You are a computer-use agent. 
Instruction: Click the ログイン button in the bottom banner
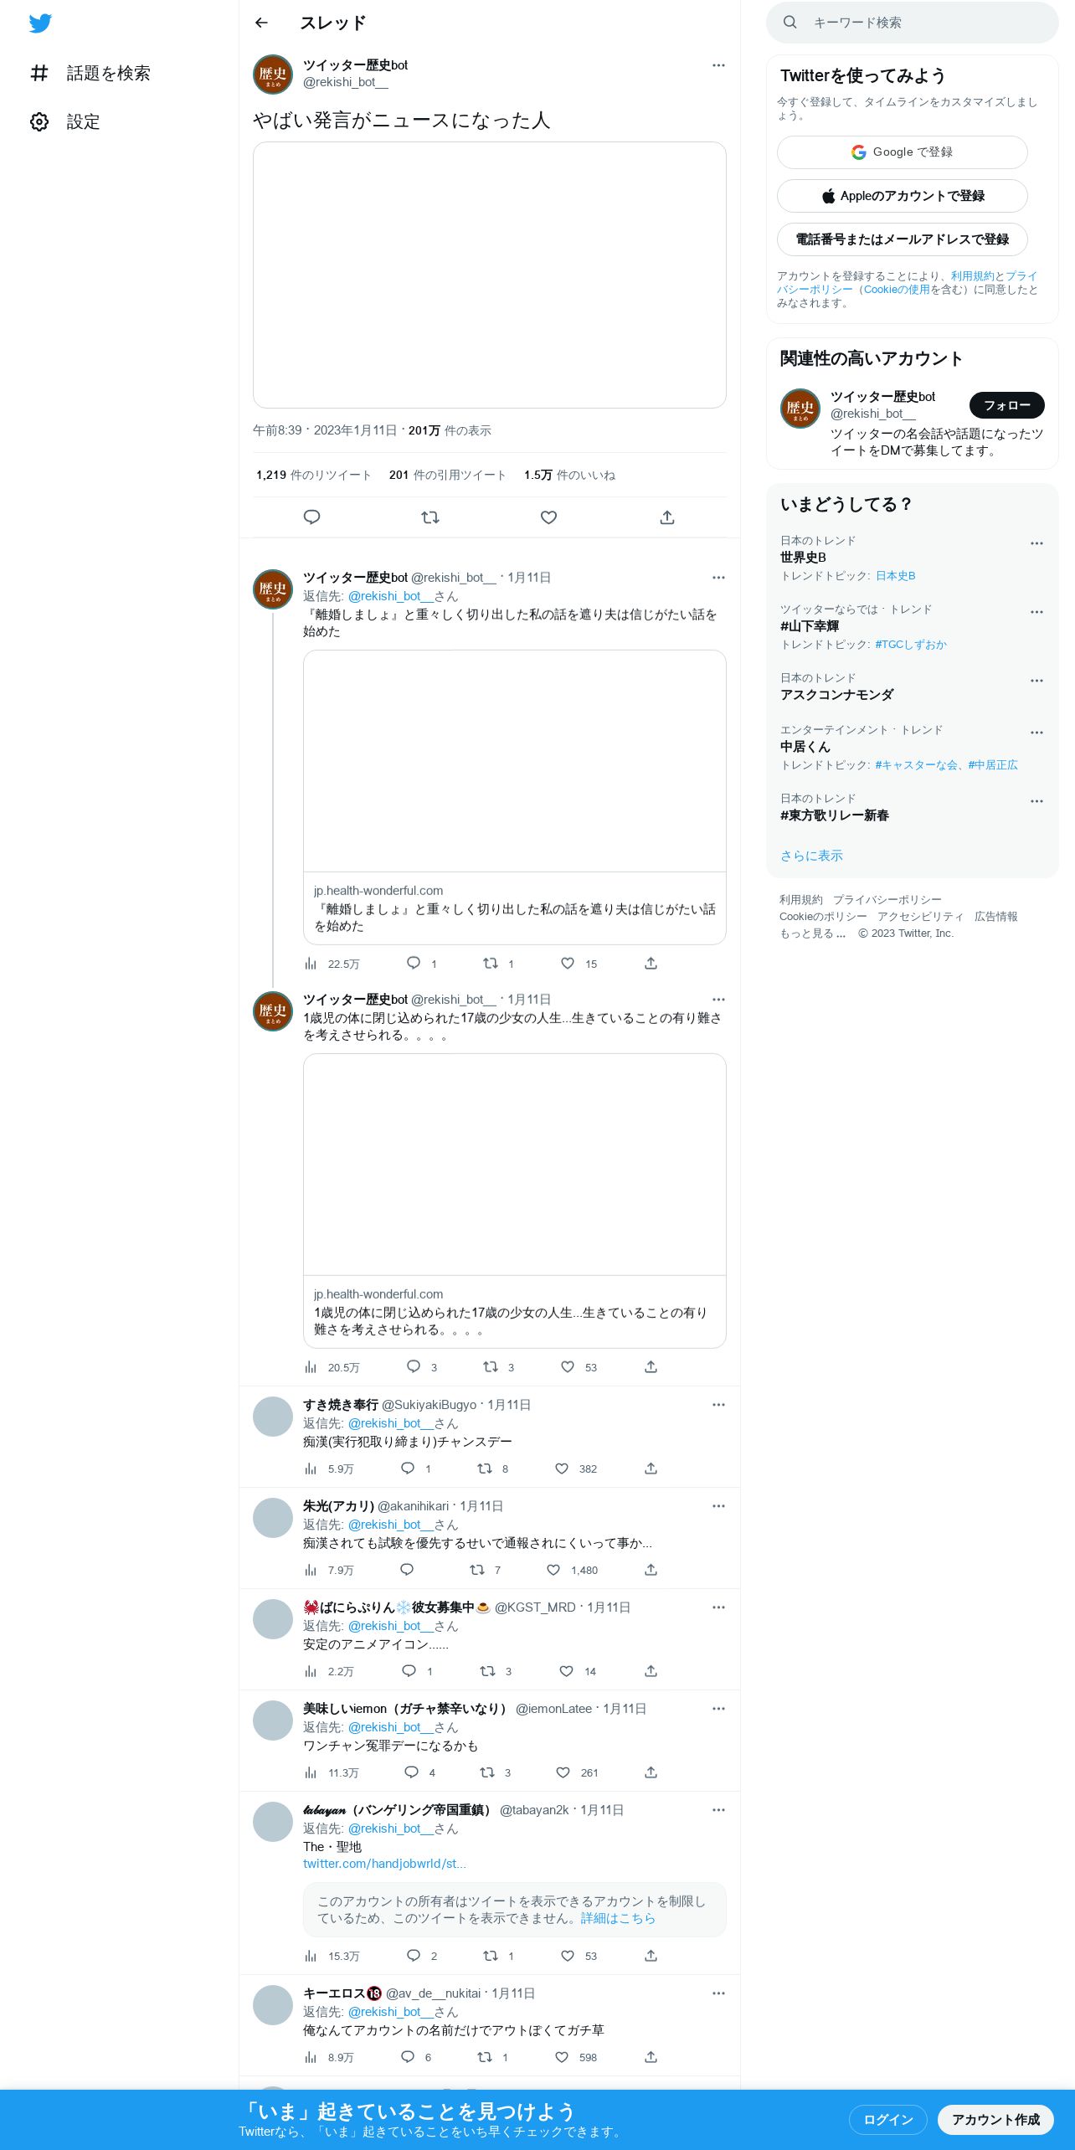pyautogui.click(x=887, y=2120)
